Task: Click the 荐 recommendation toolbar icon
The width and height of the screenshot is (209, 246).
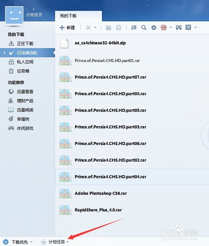Action: pyautogui.click(x=188, y=27)
